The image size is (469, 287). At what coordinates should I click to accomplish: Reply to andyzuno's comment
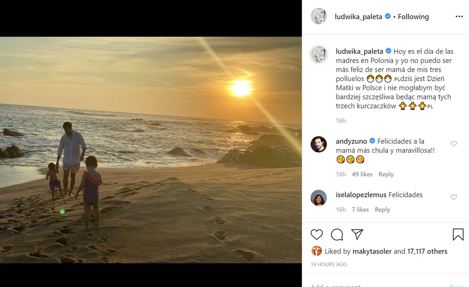[386, 174]
